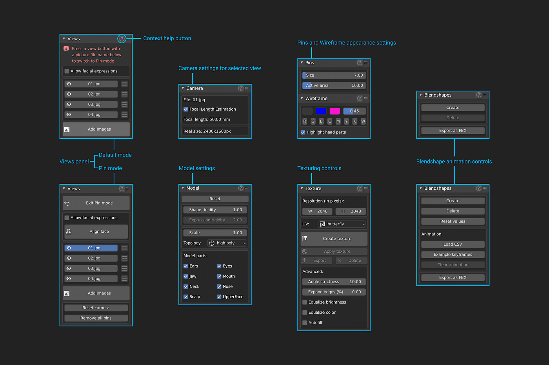
Task: Click the texture height H 2048 field
Action: [351, 211]
